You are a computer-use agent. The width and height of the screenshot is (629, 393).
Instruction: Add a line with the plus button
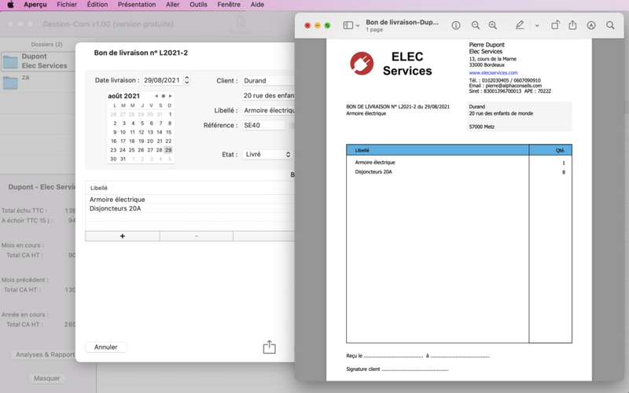[123, 237]
